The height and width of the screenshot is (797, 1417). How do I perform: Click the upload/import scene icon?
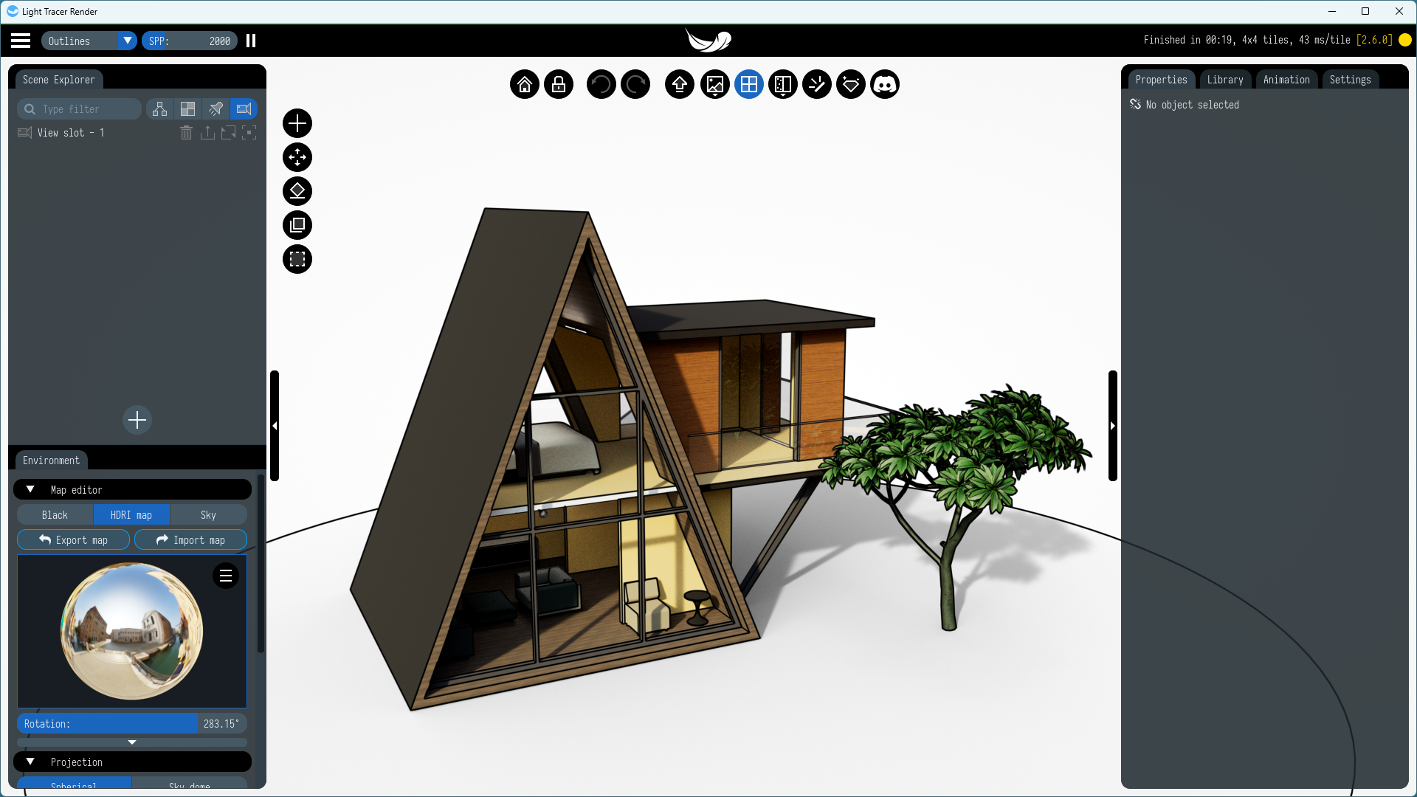pos(679,85)
